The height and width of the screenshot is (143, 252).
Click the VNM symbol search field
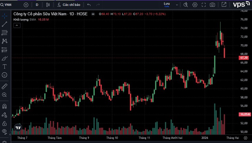[6, 5]
